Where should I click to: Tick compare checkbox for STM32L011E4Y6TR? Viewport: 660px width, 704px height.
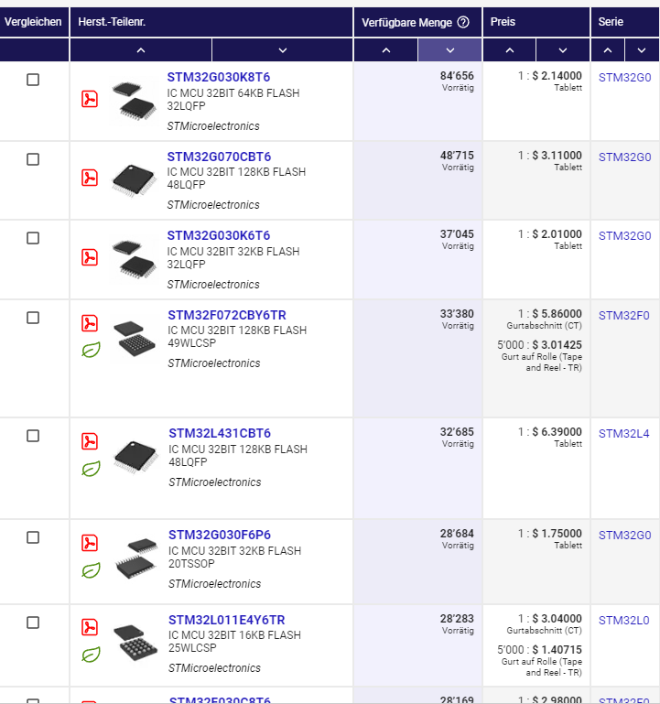tap(33, 623)
